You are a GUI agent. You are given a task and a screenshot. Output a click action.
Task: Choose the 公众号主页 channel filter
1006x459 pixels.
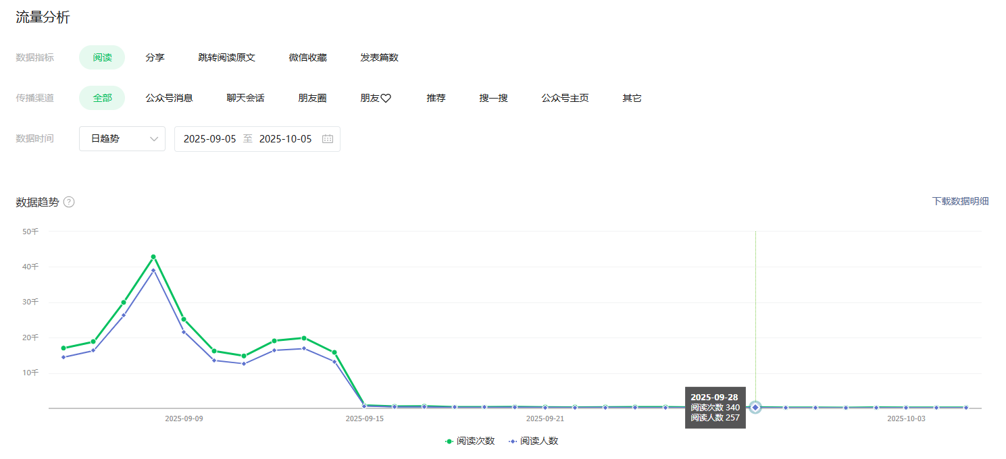pyautogui.click(x=565, y=98)
